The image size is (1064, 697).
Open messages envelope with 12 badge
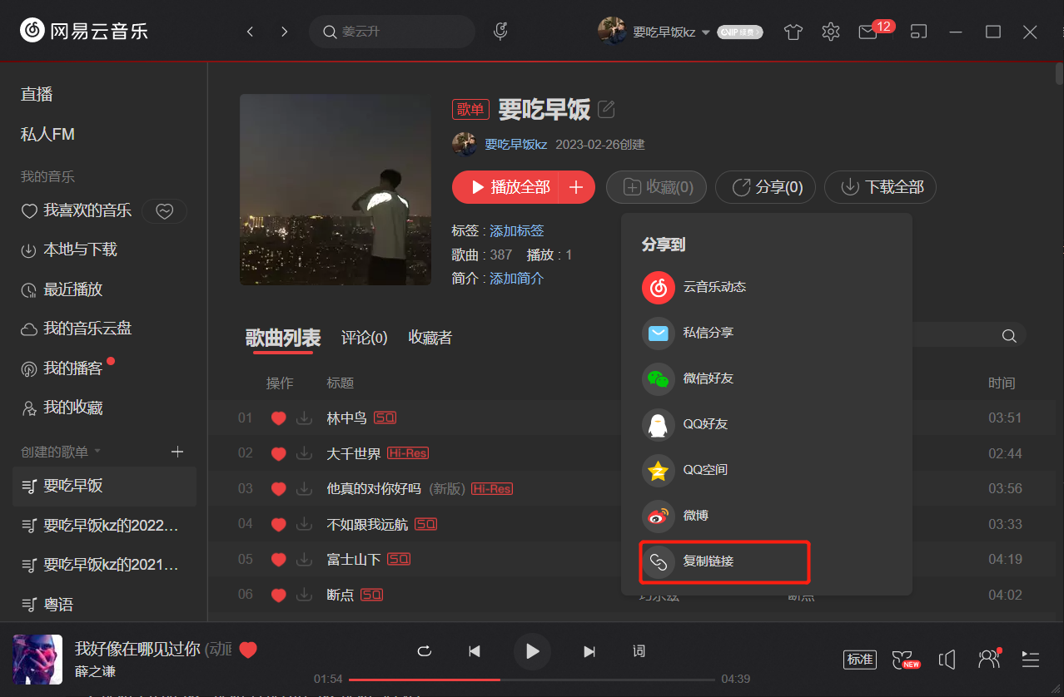[868, 32]
